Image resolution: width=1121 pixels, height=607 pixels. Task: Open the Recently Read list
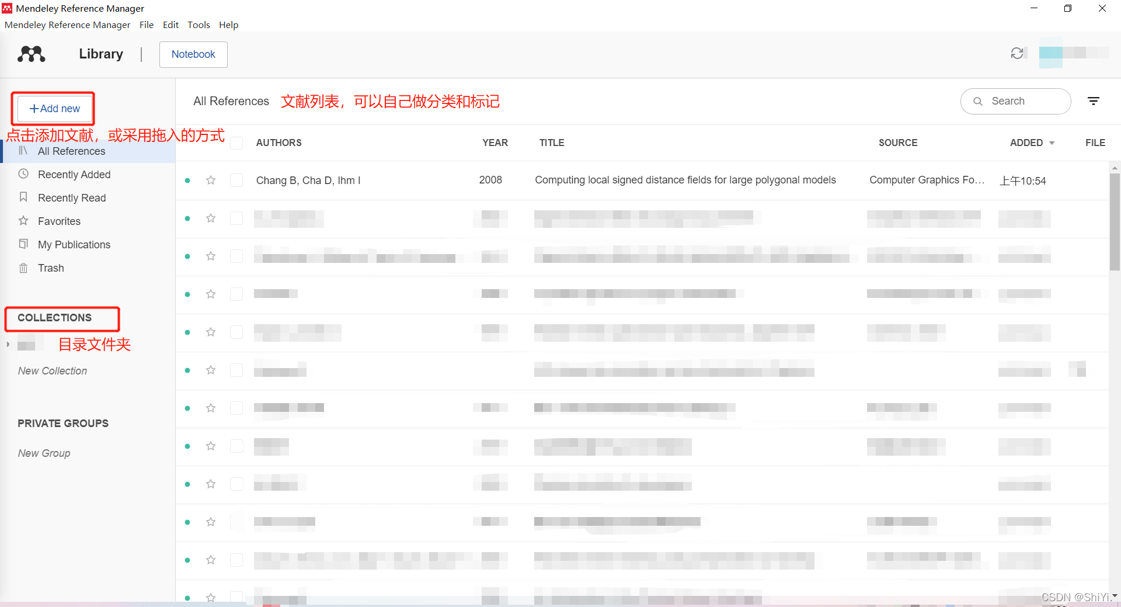[x=72, y=198]
